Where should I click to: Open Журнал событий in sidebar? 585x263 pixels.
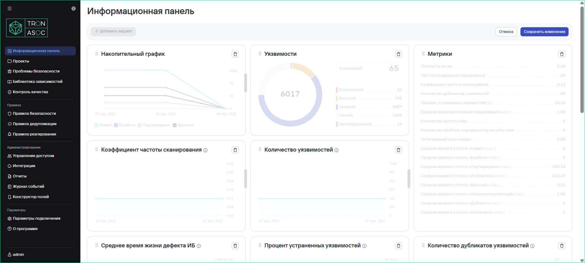coord(28,187)
